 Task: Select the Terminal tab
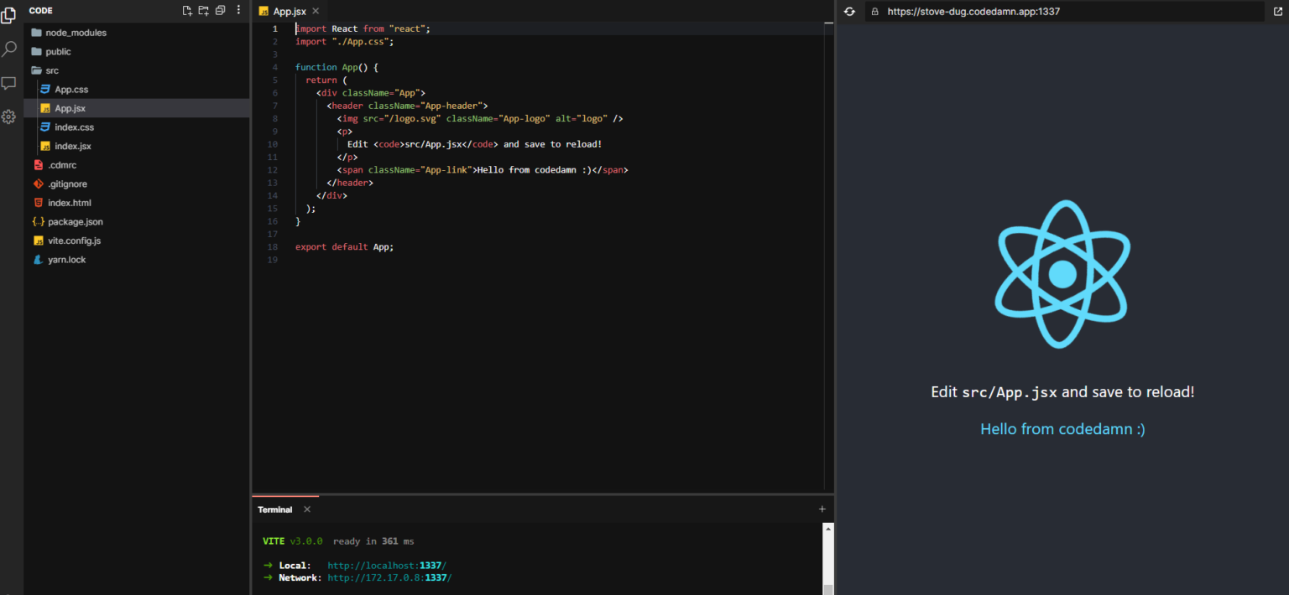pyautogui.click(x=274, y=509)
